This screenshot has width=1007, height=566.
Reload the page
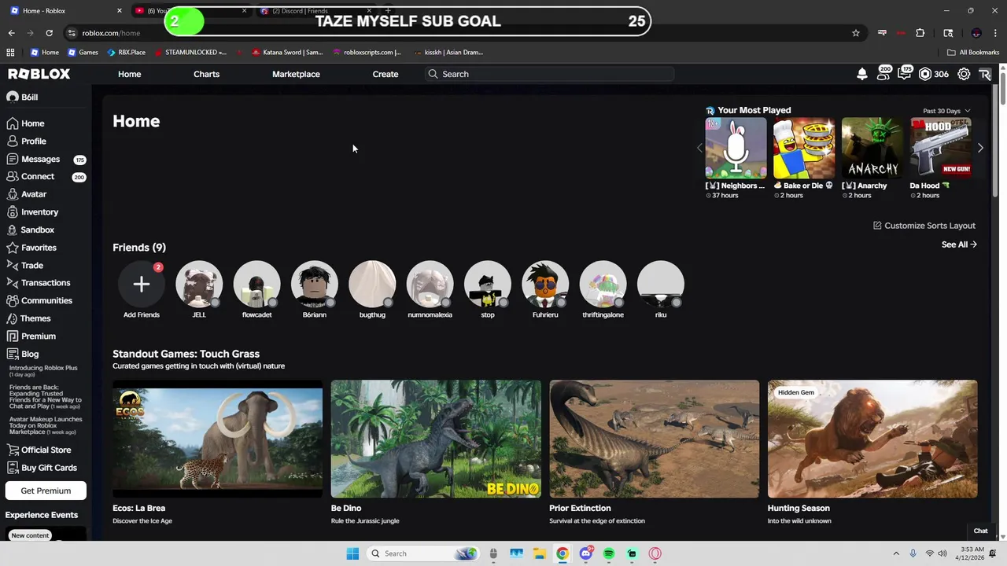(49, 33)
